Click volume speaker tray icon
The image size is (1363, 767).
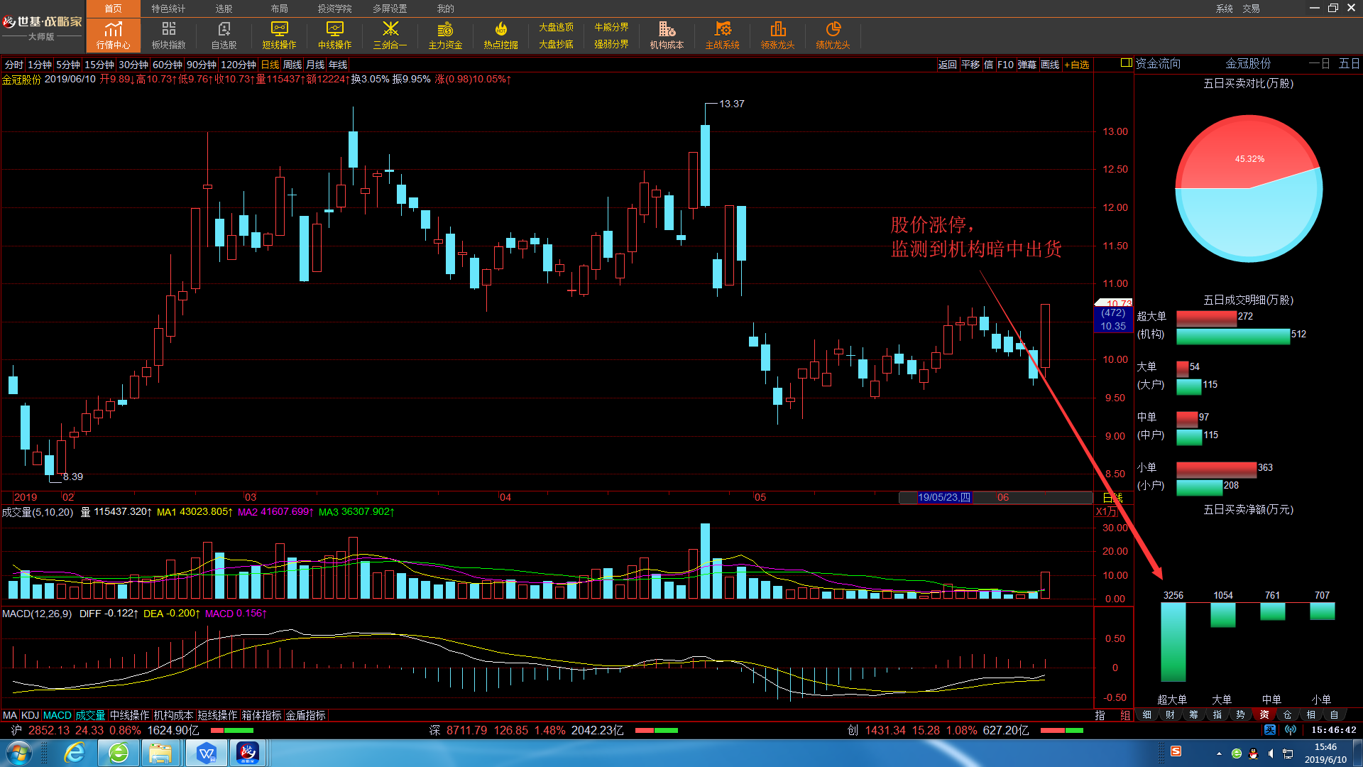point(1271,754)
